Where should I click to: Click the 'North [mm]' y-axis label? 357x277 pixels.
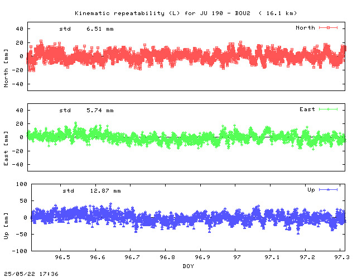(6, 68)
